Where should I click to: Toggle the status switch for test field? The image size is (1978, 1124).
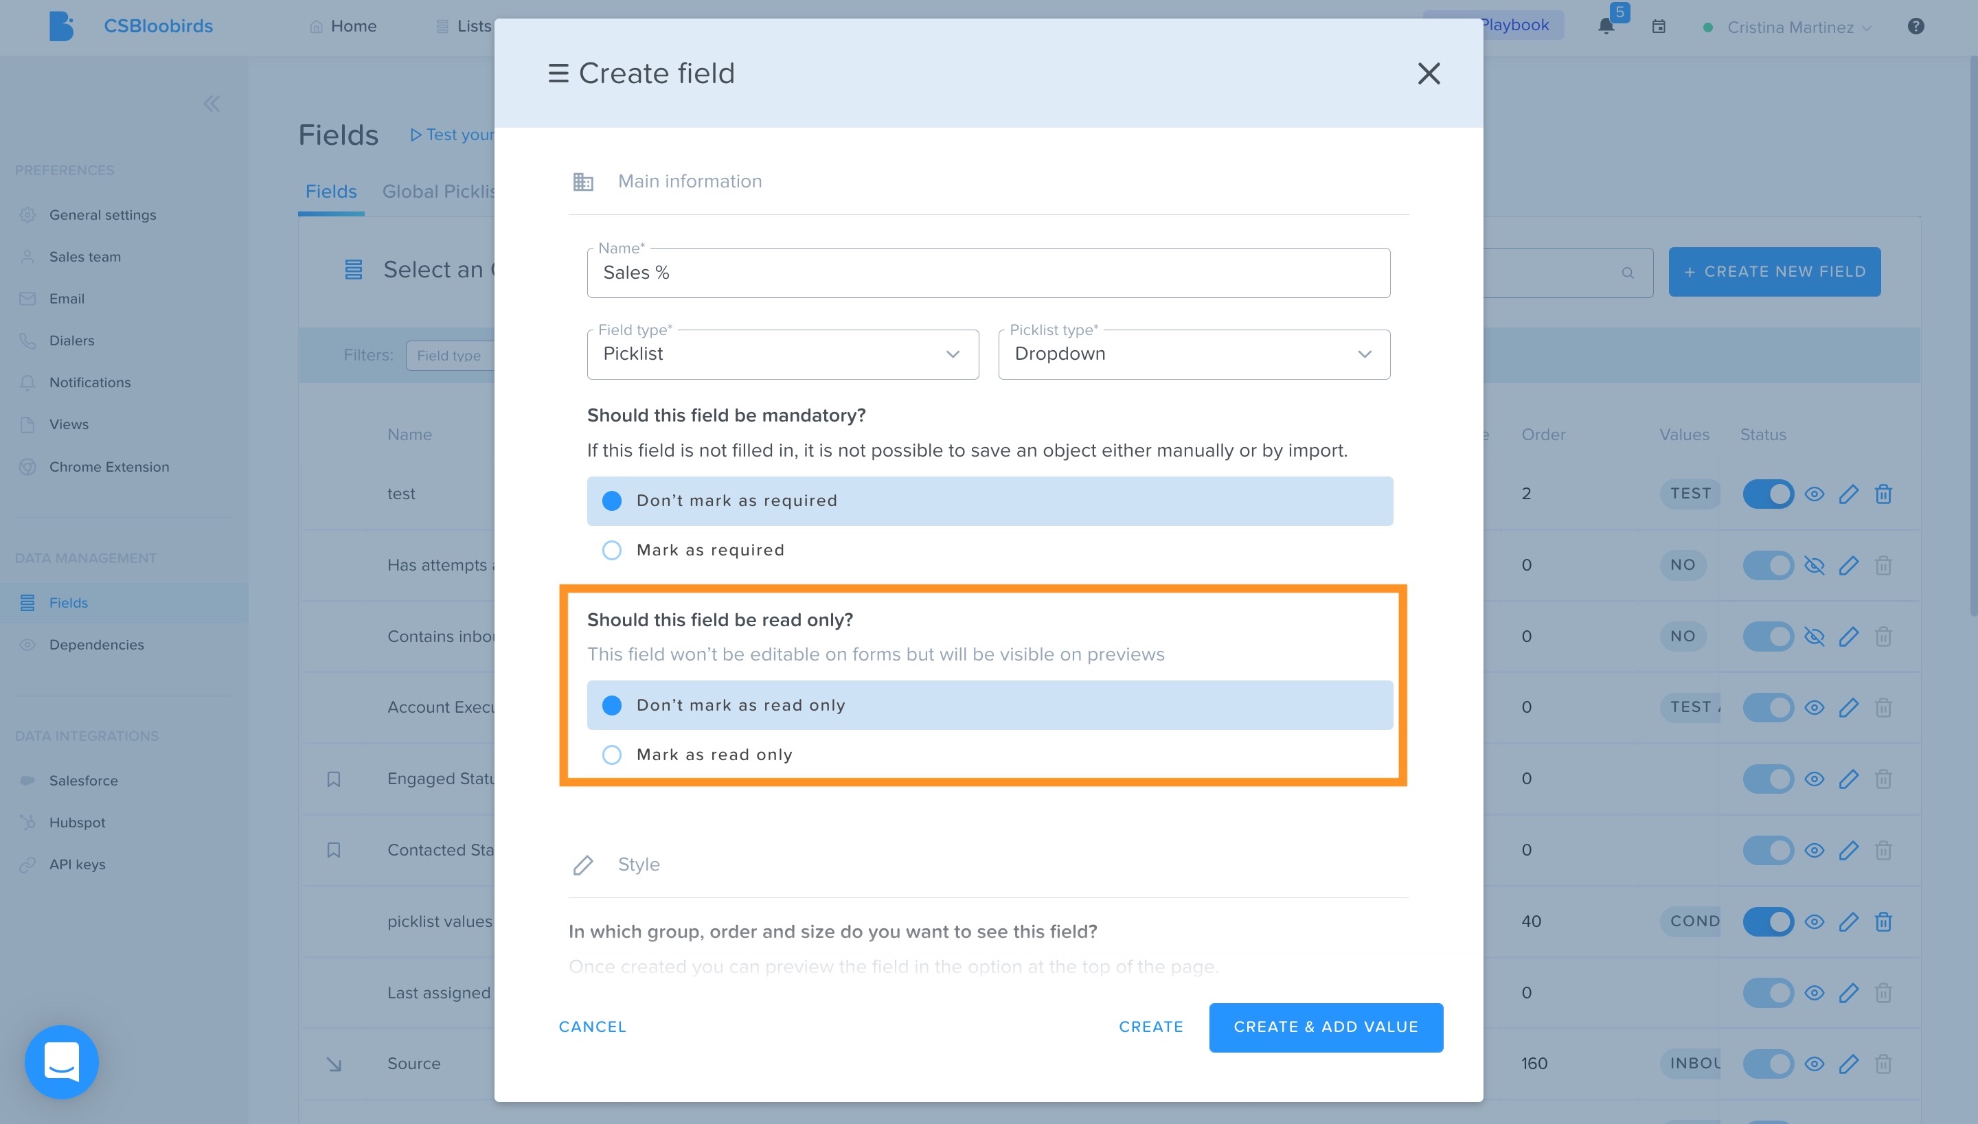1768,494
